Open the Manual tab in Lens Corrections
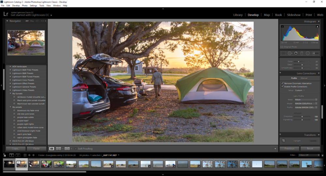Screen dimensions: 326x176 [x=304, y=78]
